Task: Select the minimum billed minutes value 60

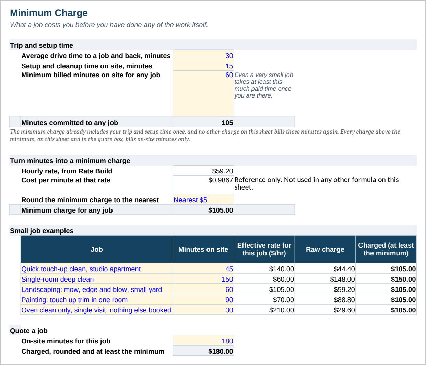Action: point(203,94)
